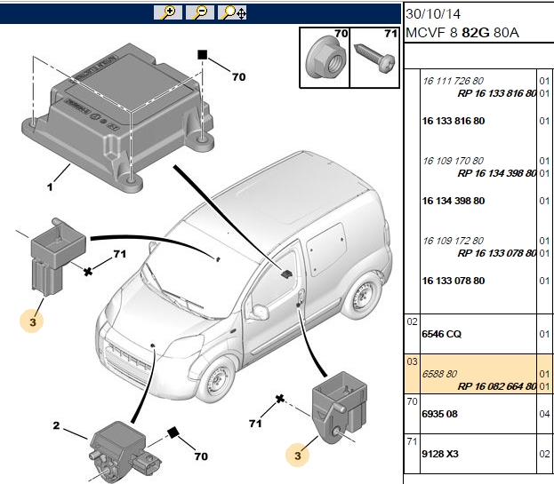
Task: Open replacement part RP 16 134 398 80
Action: pyautogui.click(x=497, y=173)
